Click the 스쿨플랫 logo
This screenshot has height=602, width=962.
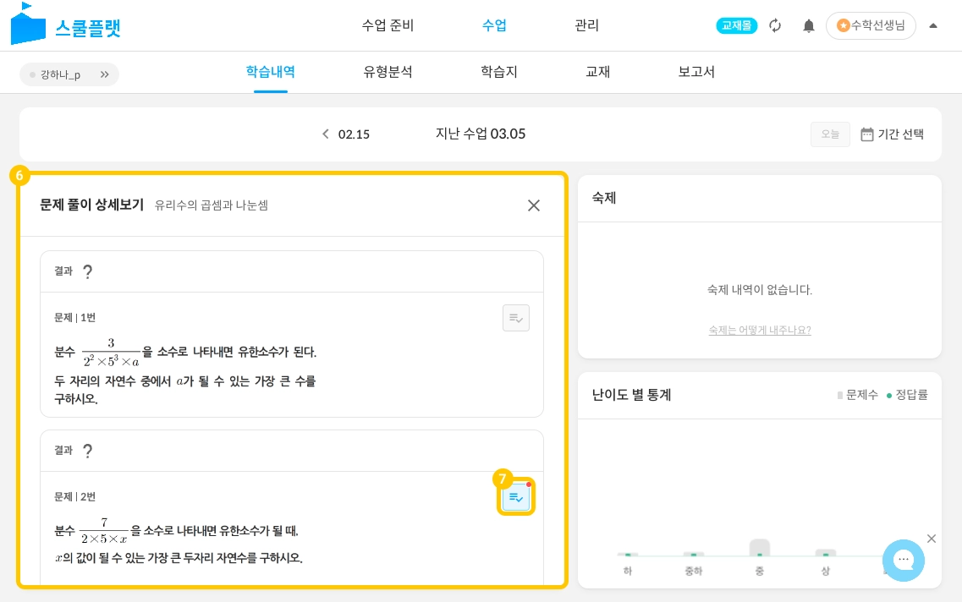click(66, 25)
